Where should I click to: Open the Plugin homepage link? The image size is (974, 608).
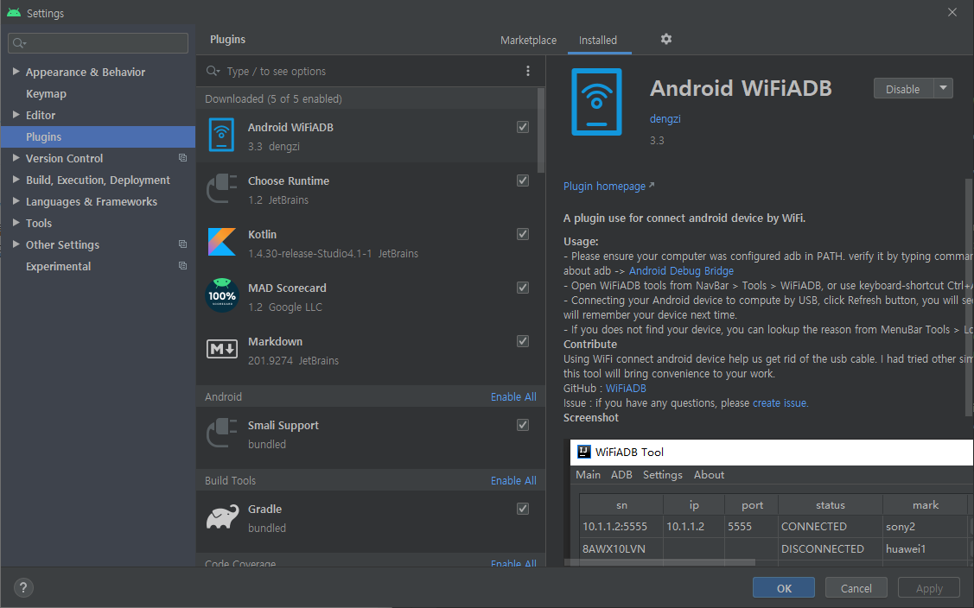(608, 186)
